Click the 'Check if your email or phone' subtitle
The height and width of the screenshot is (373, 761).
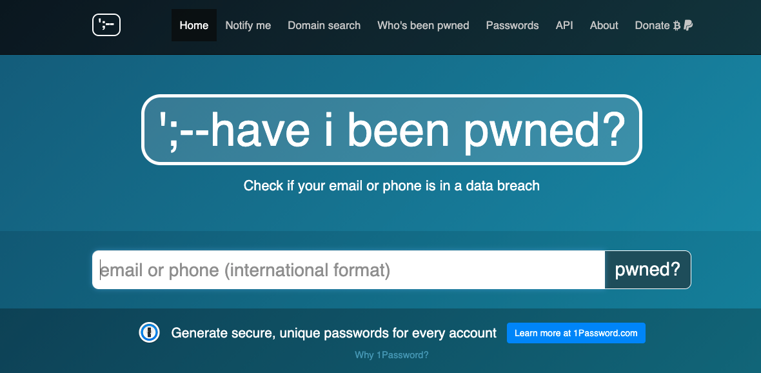pyautogui.click(x=391, y=185)
